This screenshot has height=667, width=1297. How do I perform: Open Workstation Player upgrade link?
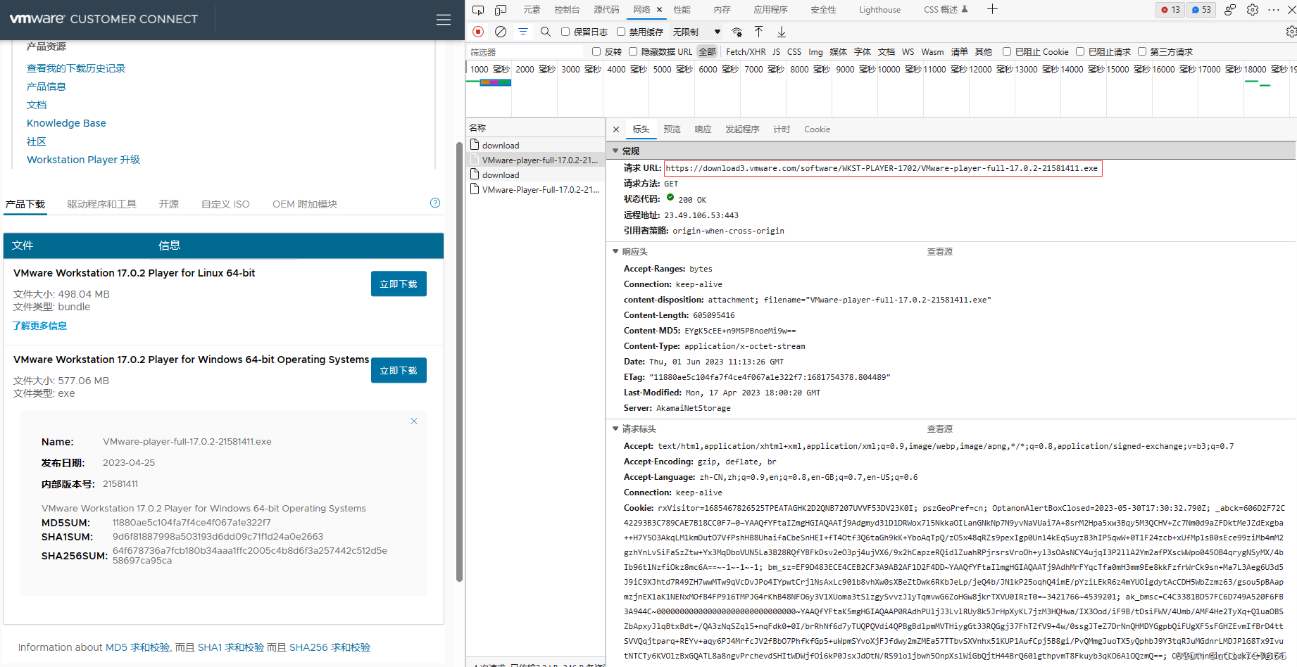[x=83, y=160]
